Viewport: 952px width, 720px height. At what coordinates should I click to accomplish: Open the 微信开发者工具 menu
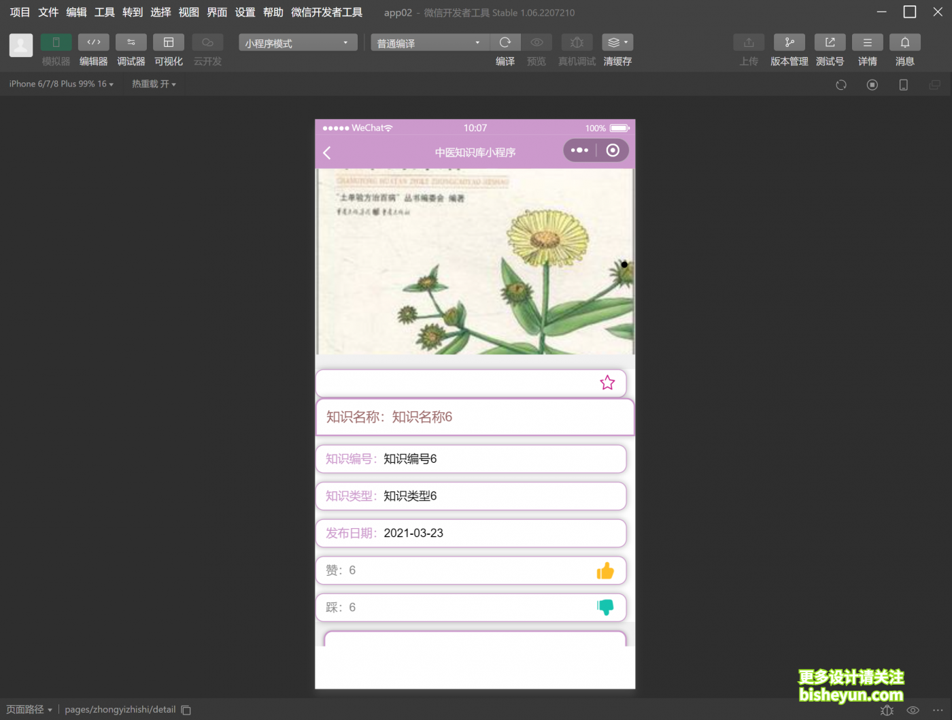point(327,12)
